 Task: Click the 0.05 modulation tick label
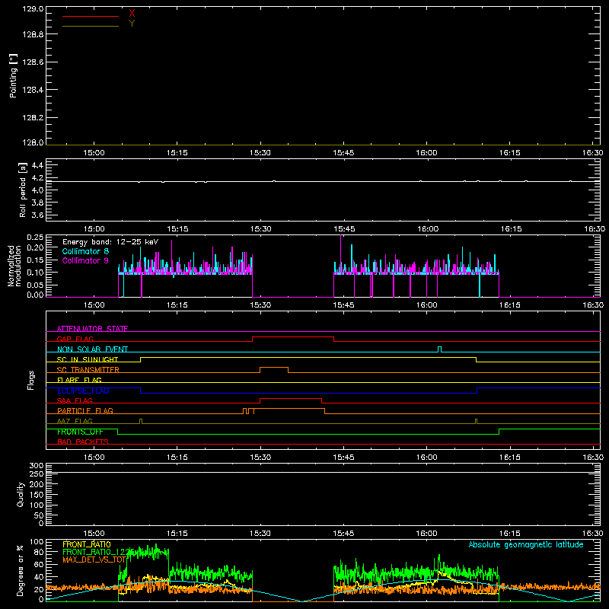click(35, 285)
